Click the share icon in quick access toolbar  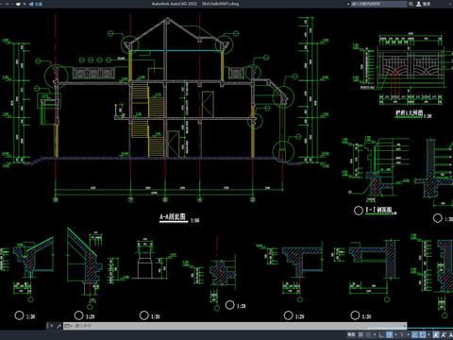(31, 4)
